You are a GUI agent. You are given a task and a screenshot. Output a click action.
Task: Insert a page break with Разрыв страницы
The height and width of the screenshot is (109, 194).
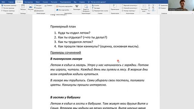(x=8, y=11)
